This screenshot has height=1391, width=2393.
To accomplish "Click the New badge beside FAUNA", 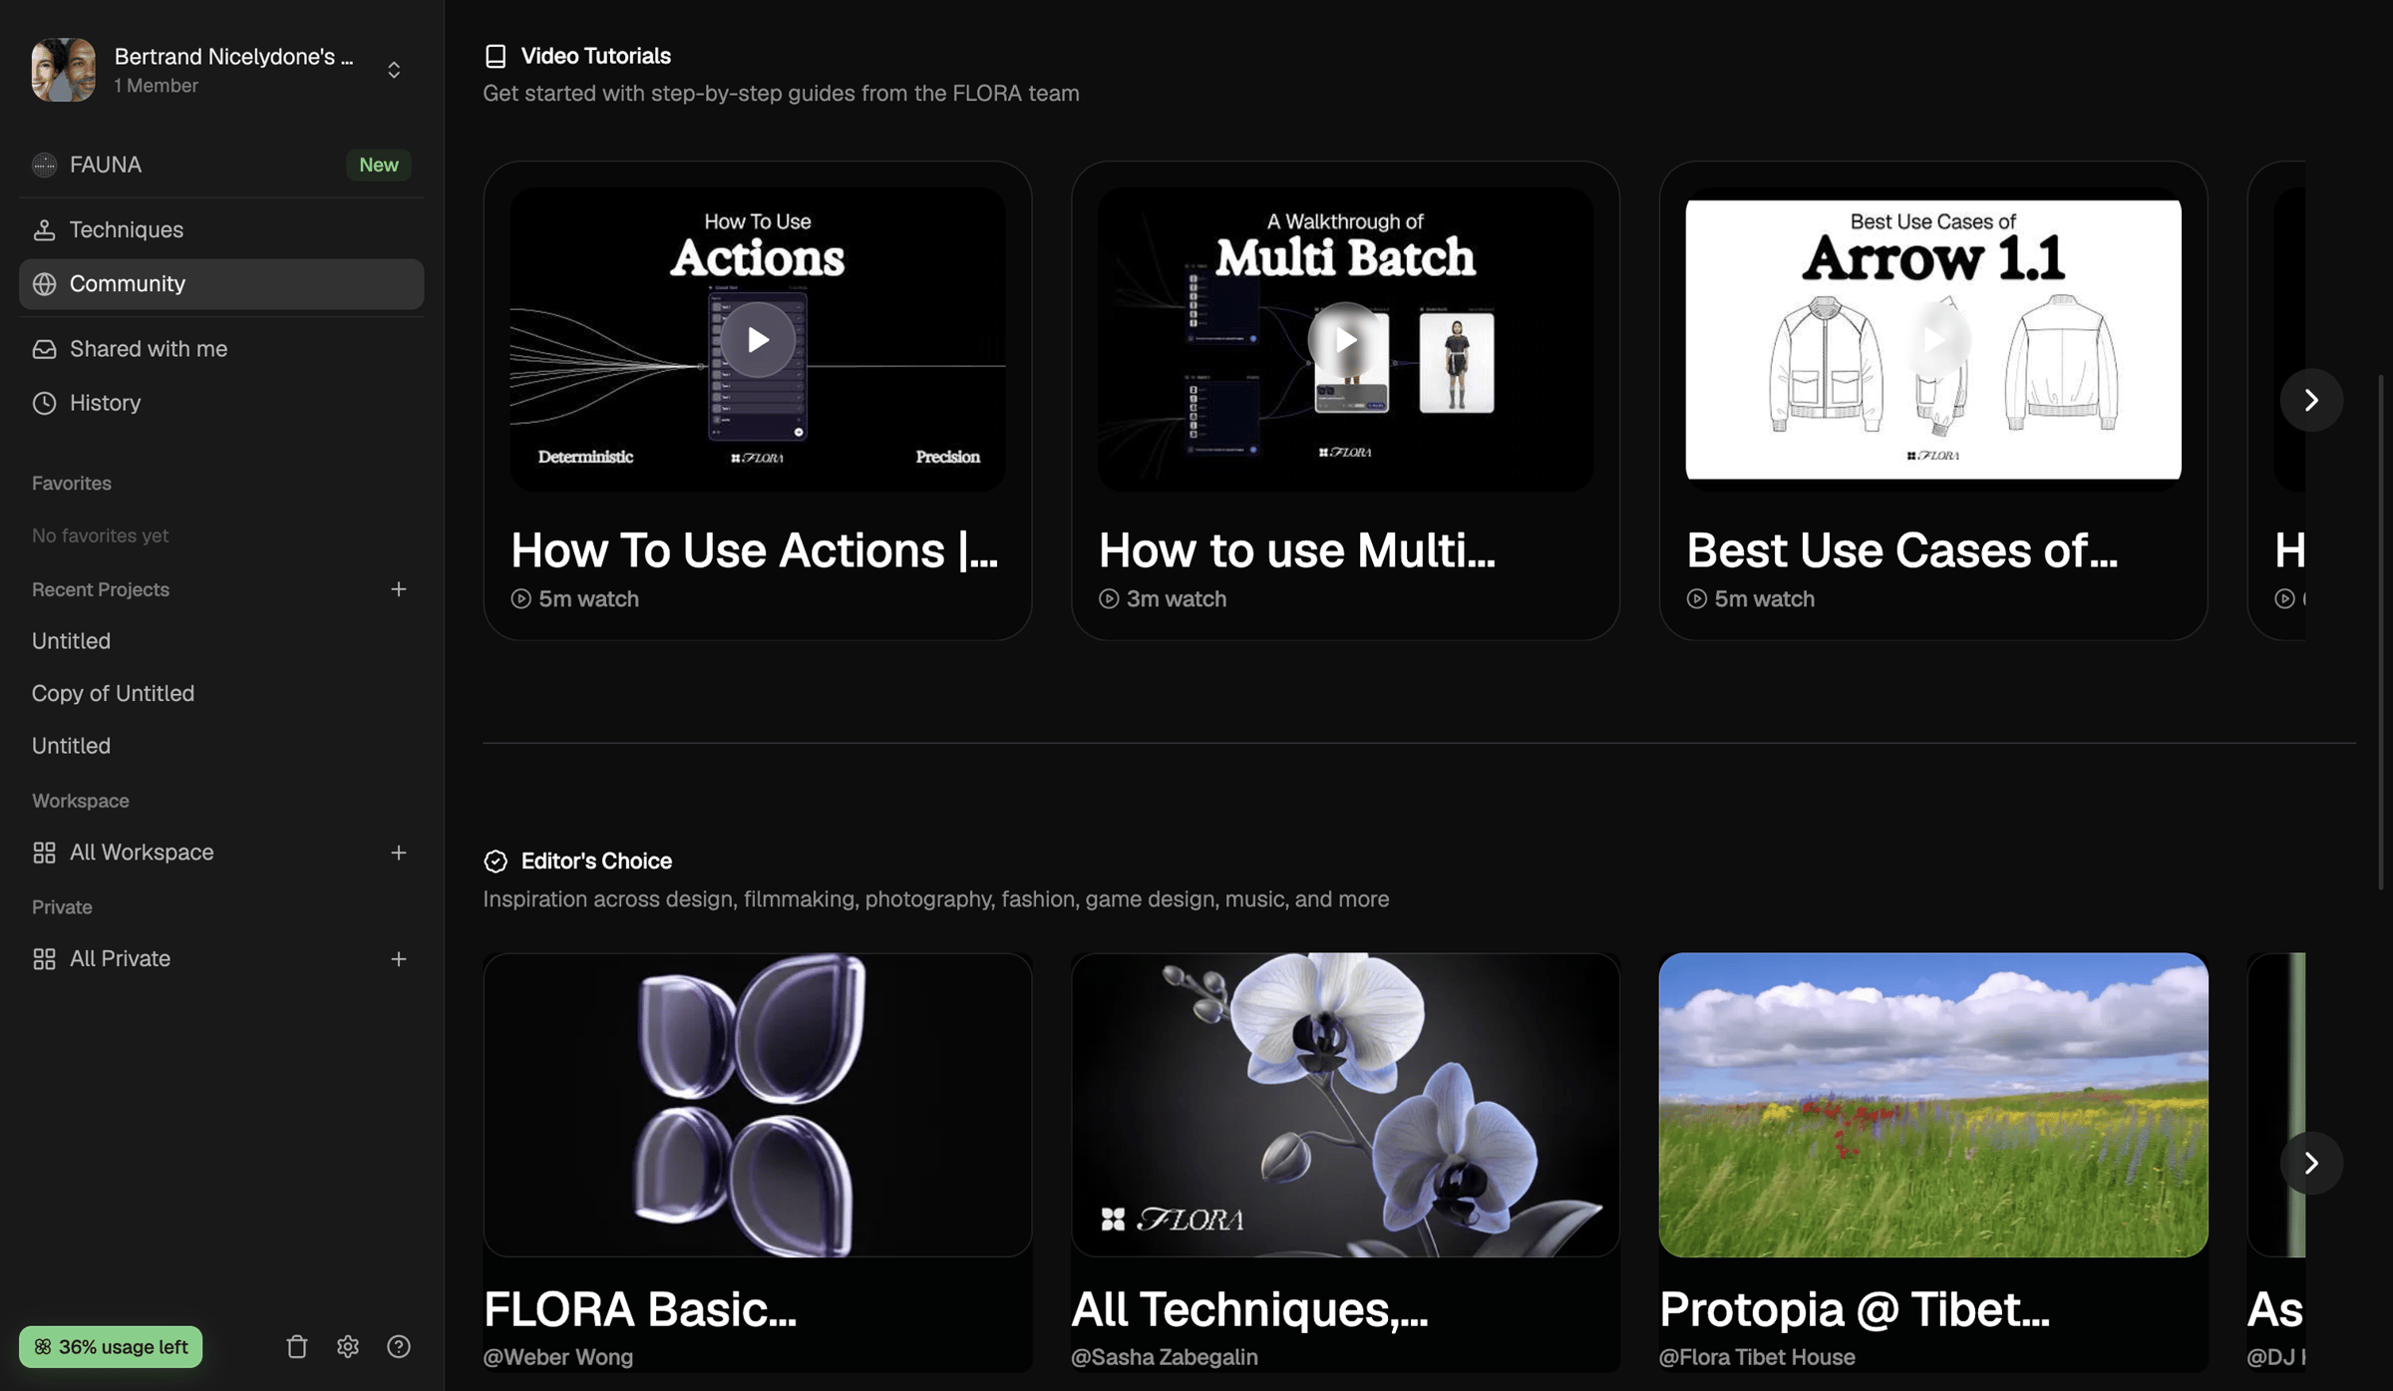I will (378, 165).
